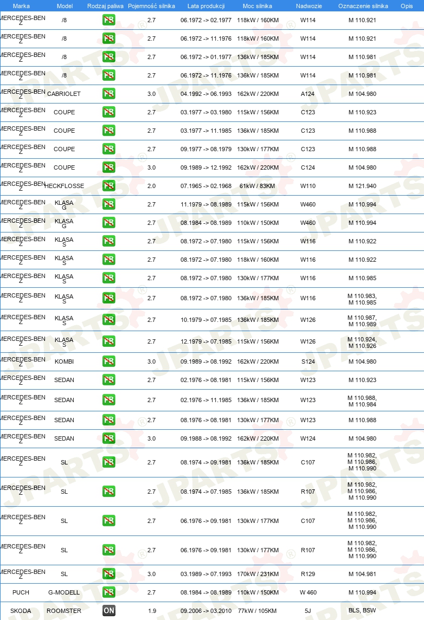Click petrol icon for the SEDAN W124 row
The image size is (424, 620).
tap(109, 438)
